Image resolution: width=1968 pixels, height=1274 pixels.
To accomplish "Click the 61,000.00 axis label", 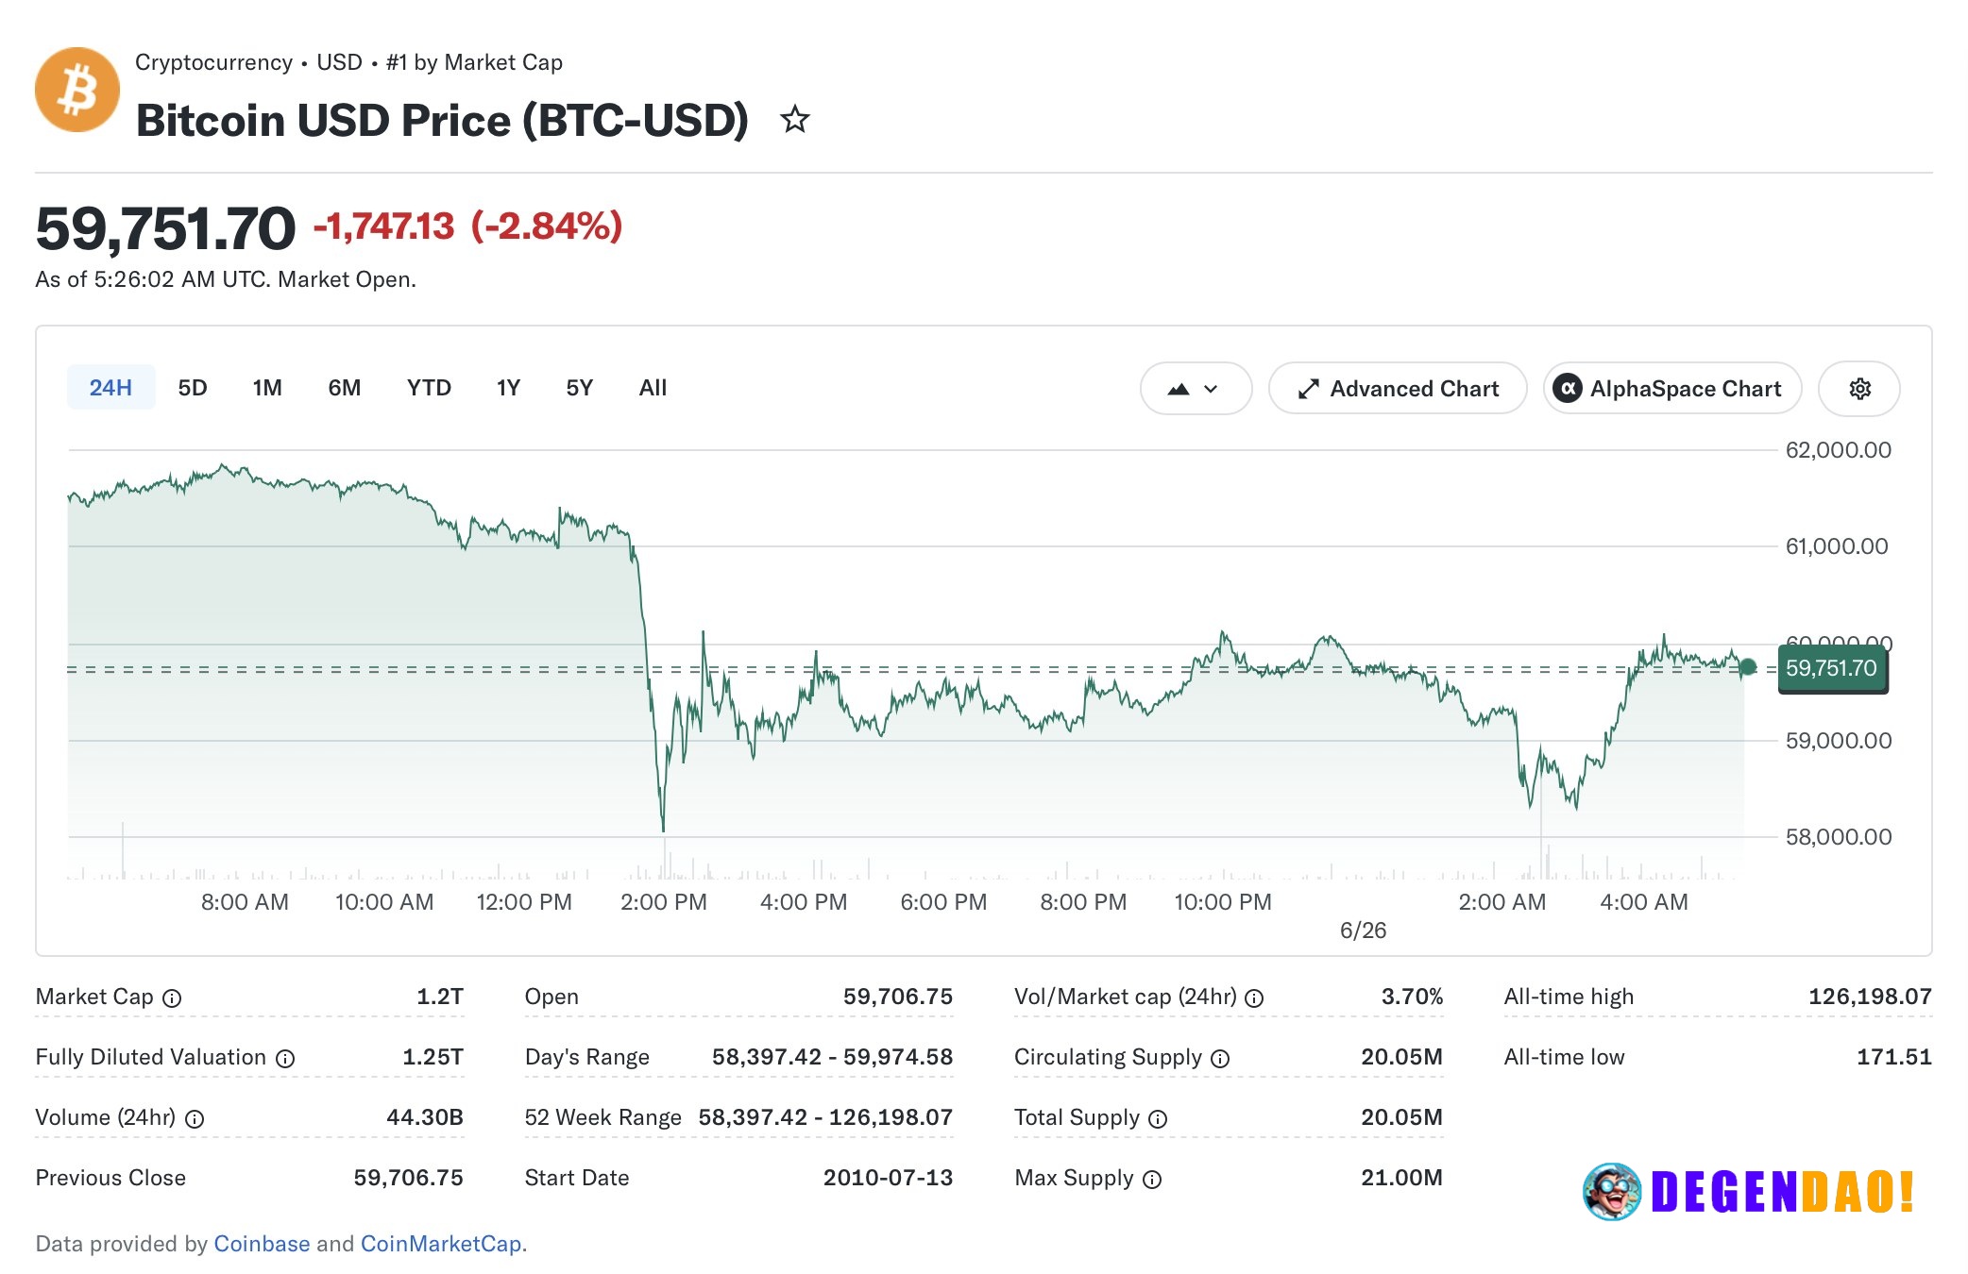I will pos(1837,546).
